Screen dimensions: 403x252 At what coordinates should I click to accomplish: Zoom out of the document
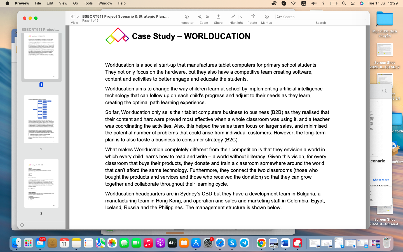200,17
